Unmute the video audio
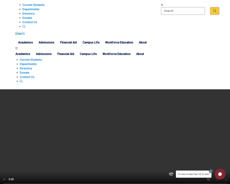The height and width of the screenshot is (184, 230). pos(208,179)
